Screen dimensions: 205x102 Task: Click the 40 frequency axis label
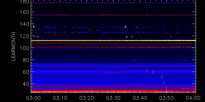coord(26,84)
